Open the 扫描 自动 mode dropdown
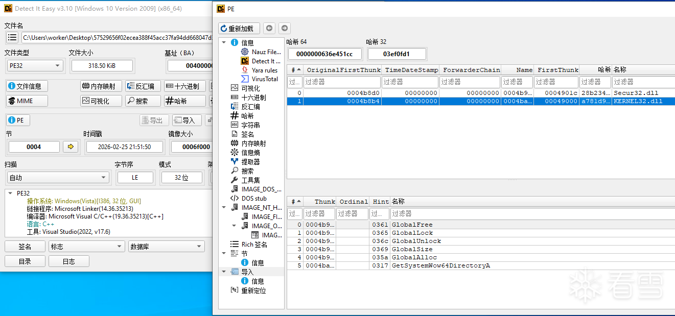Viewport: 675px width, 316px height. [x=57, y=178]
